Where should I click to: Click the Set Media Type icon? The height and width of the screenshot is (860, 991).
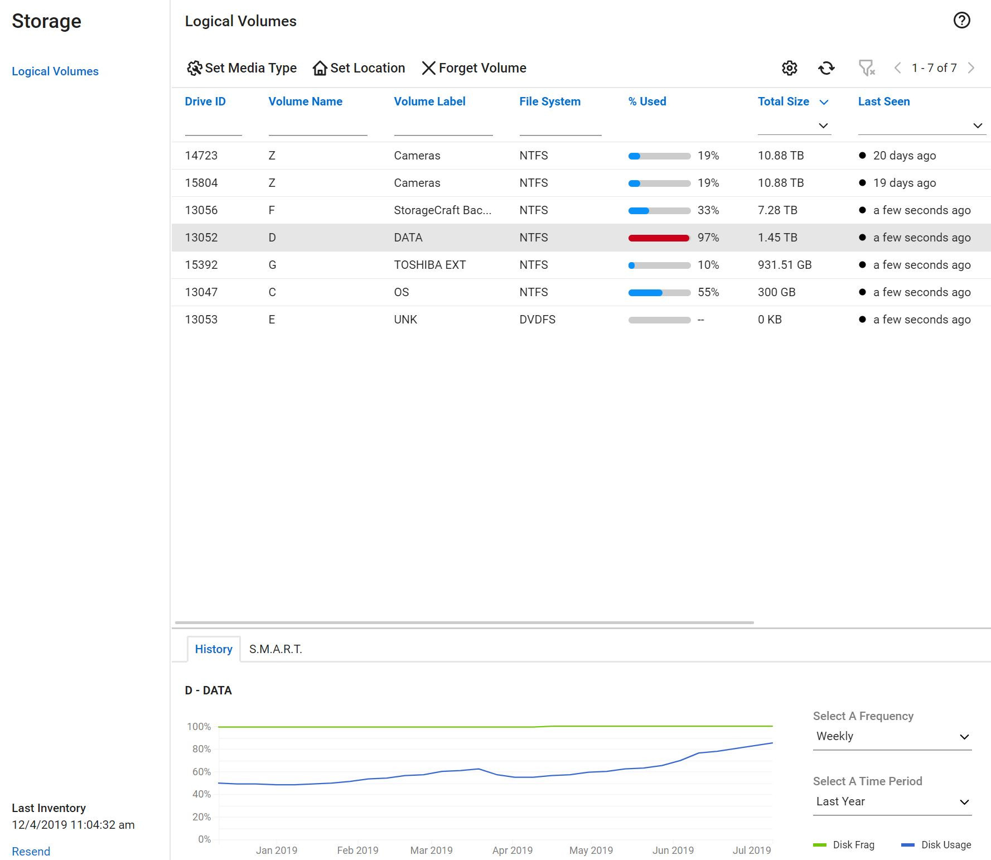(x=194, y=68)
